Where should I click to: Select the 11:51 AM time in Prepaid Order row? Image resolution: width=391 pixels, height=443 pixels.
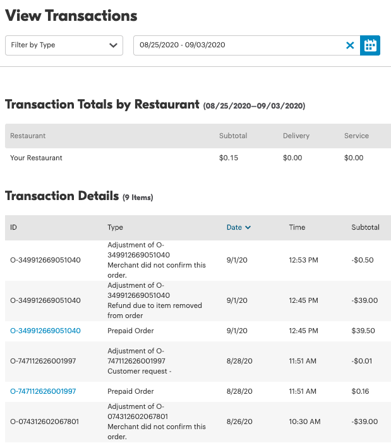pos(303,391)
